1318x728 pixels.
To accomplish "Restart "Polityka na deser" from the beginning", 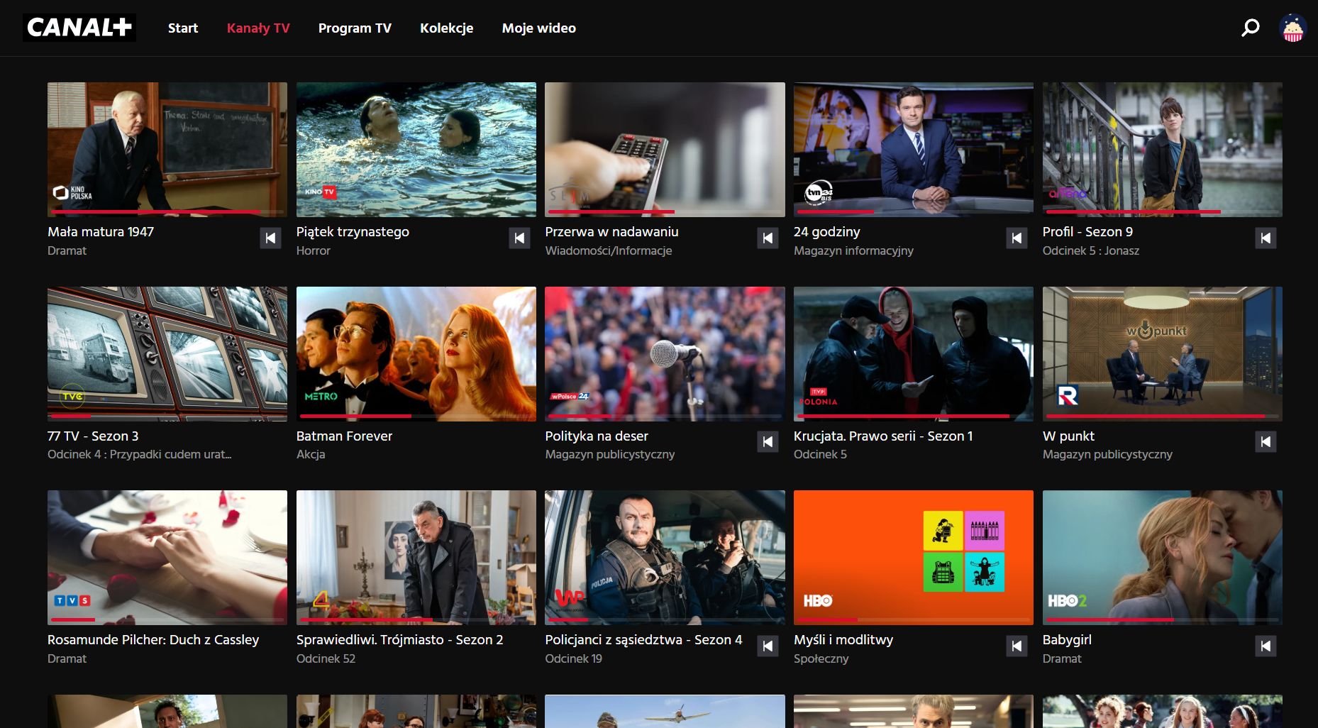I will pyautogui.click(x=768, y=441).
